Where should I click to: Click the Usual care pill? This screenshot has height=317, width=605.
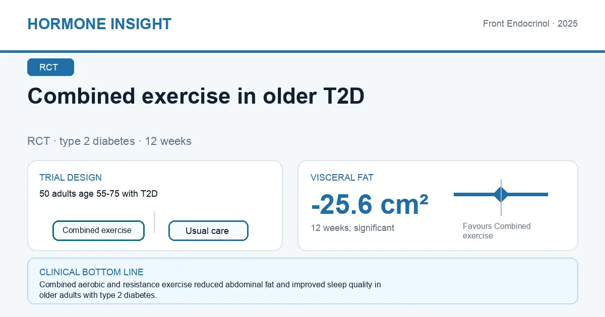[x=208, y=231]
